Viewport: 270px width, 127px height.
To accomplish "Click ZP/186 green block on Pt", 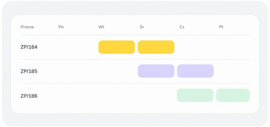I will tap(233, 95).
